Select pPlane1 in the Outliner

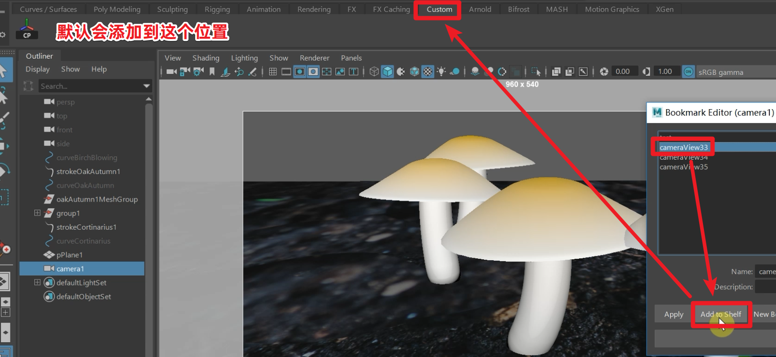click(x=70, y=255)
